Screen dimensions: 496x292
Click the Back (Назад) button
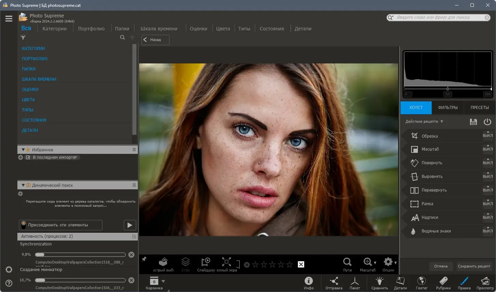coord(155,40)
